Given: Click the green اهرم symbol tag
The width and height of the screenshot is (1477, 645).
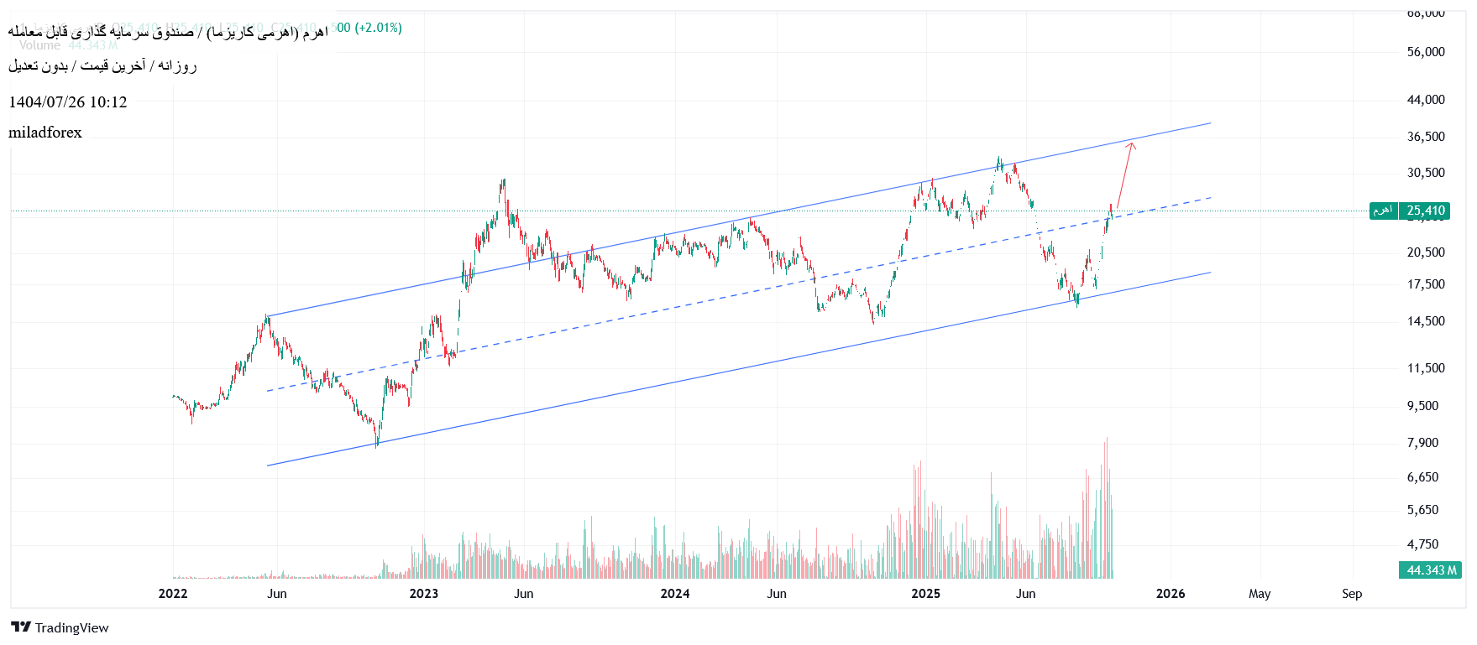Looking at the screenshot, I should click(x=1383, y=211).
